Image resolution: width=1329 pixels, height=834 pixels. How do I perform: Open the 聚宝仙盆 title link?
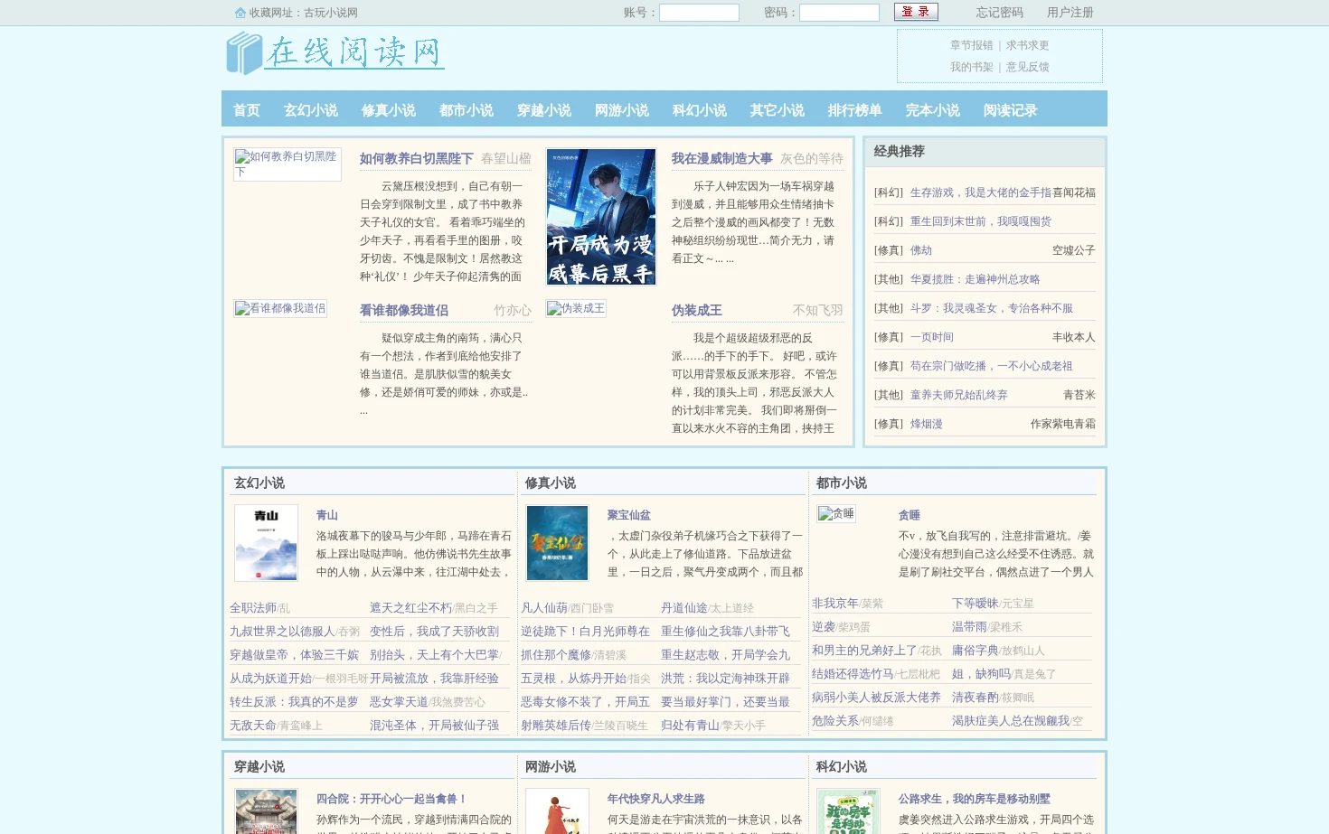pyautogui.click(x=629, y=515)
